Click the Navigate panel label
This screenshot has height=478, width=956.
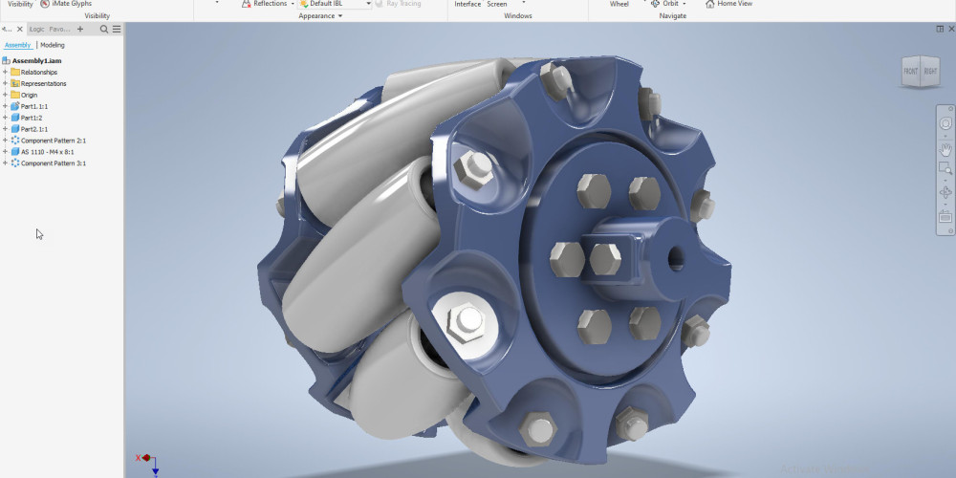[x=672, y=16]
